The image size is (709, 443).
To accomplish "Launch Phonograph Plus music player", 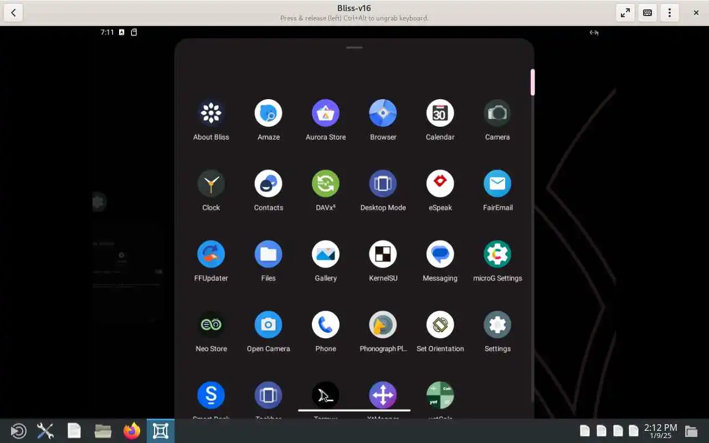I will pos(383,325).
